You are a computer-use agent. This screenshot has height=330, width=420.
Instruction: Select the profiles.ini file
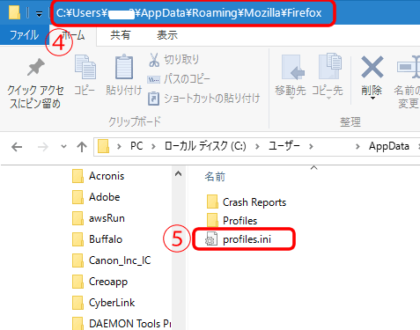click(238, 239)
